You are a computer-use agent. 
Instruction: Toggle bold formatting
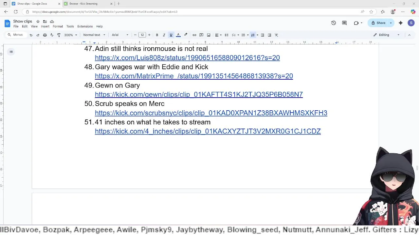click(x=157, y=35)
